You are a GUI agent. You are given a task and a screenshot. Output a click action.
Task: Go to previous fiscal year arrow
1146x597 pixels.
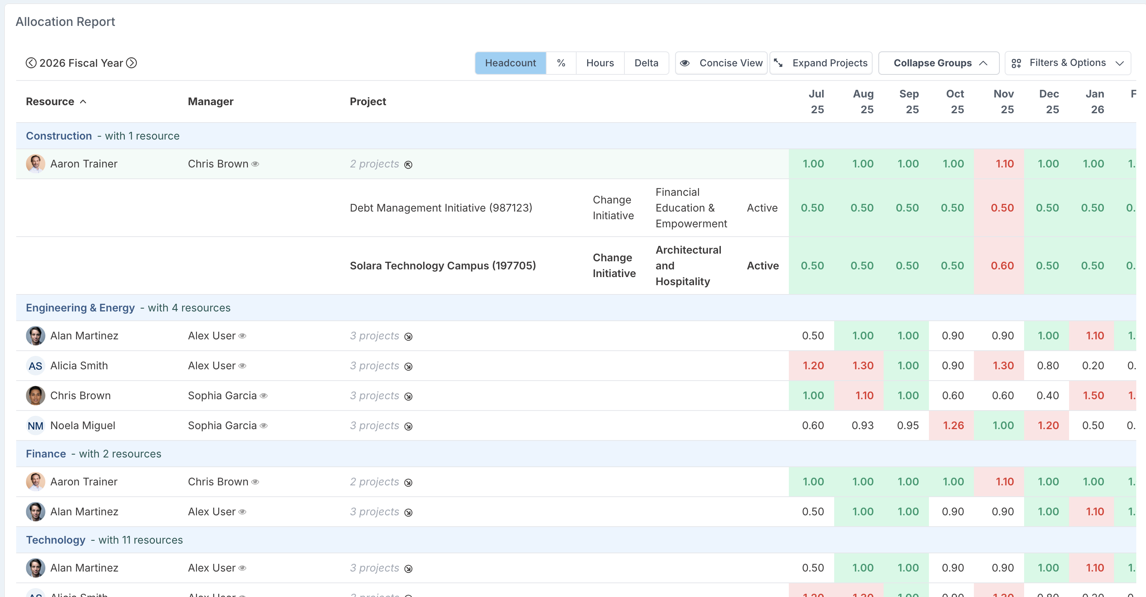tap(31, 63)
